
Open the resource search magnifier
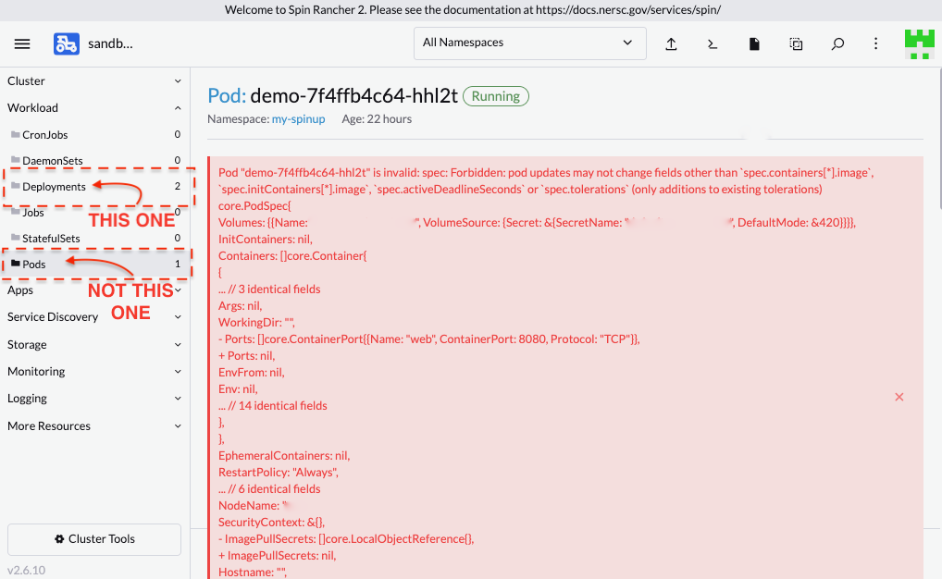(x=837, y=43)
